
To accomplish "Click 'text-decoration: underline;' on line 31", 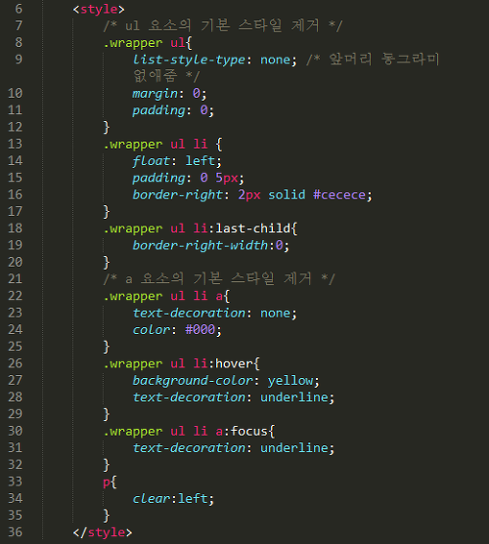I will (234, 448).
